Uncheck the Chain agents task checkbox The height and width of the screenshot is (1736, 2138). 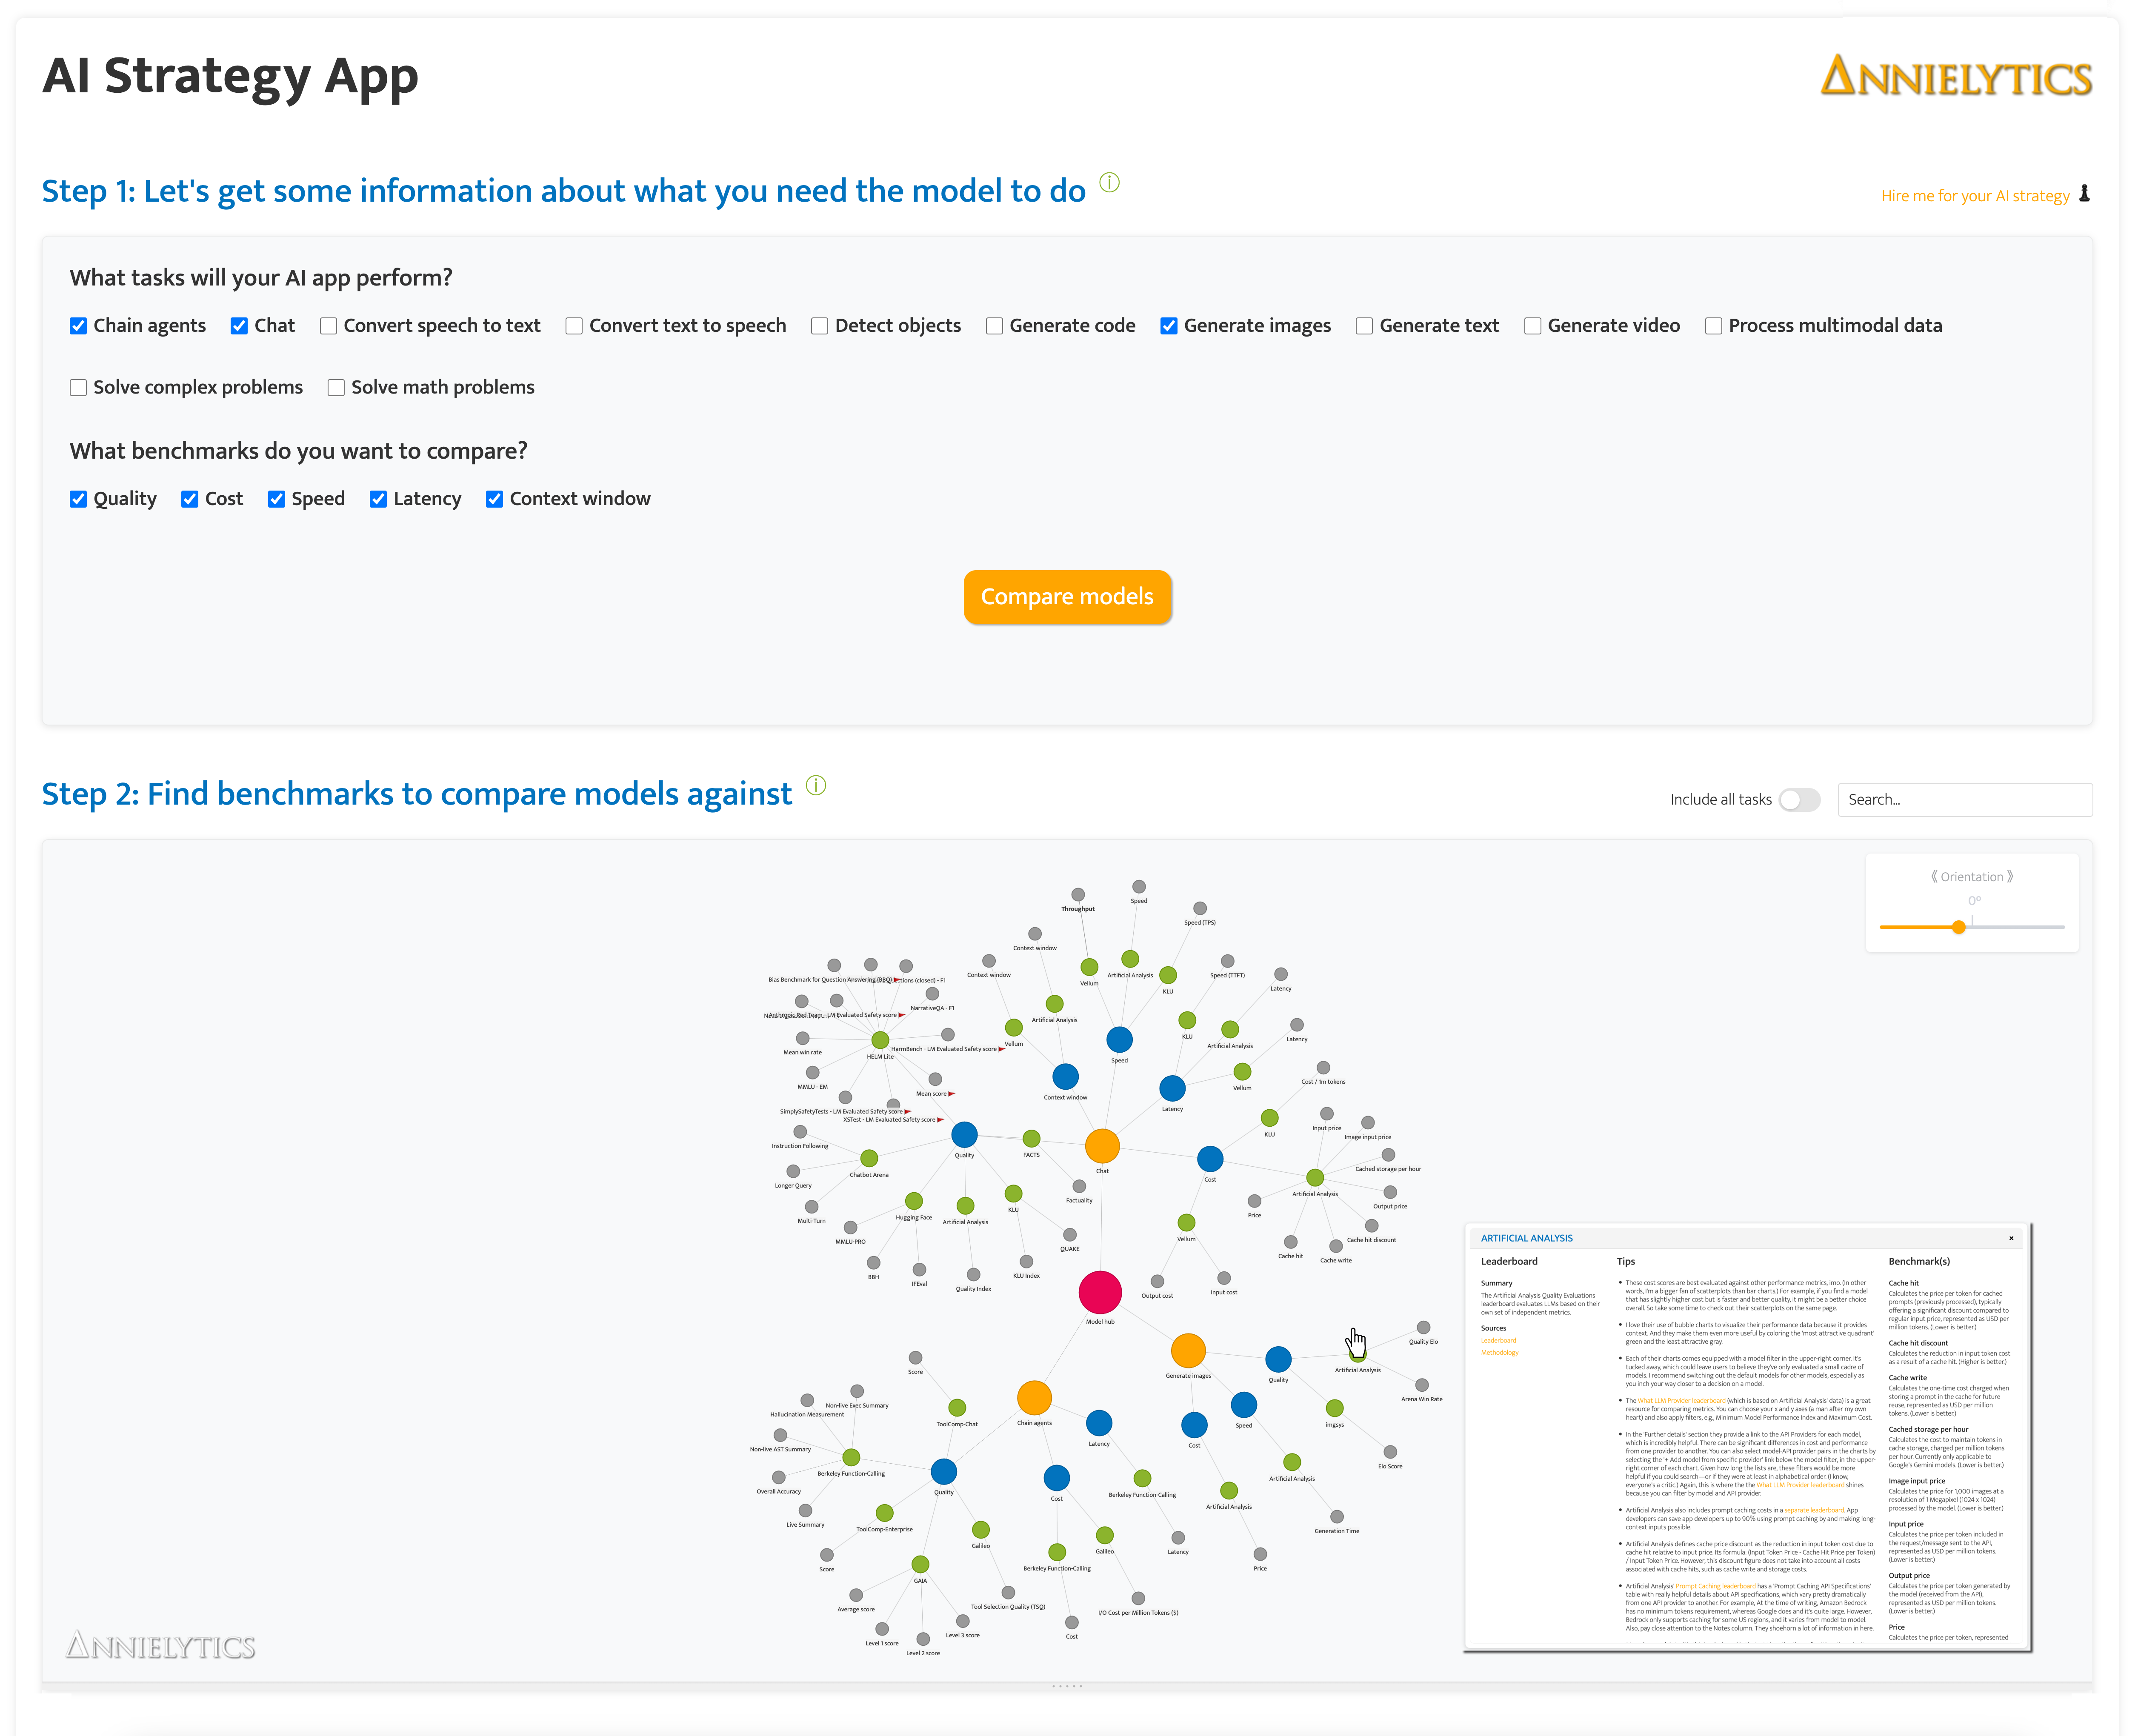click(x=78, y=326)
